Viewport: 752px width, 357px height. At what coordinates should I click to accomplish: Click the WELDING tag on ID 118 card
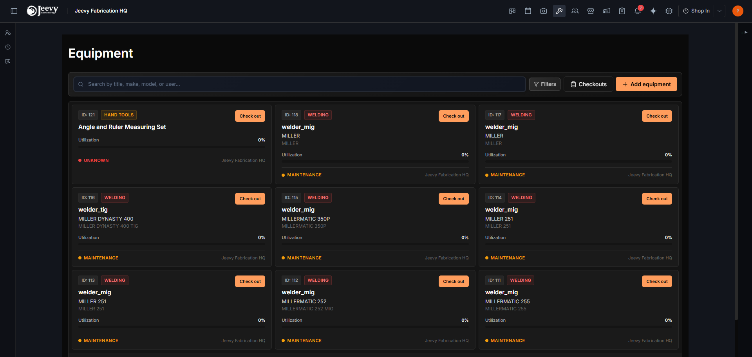(x=318, y=115)
